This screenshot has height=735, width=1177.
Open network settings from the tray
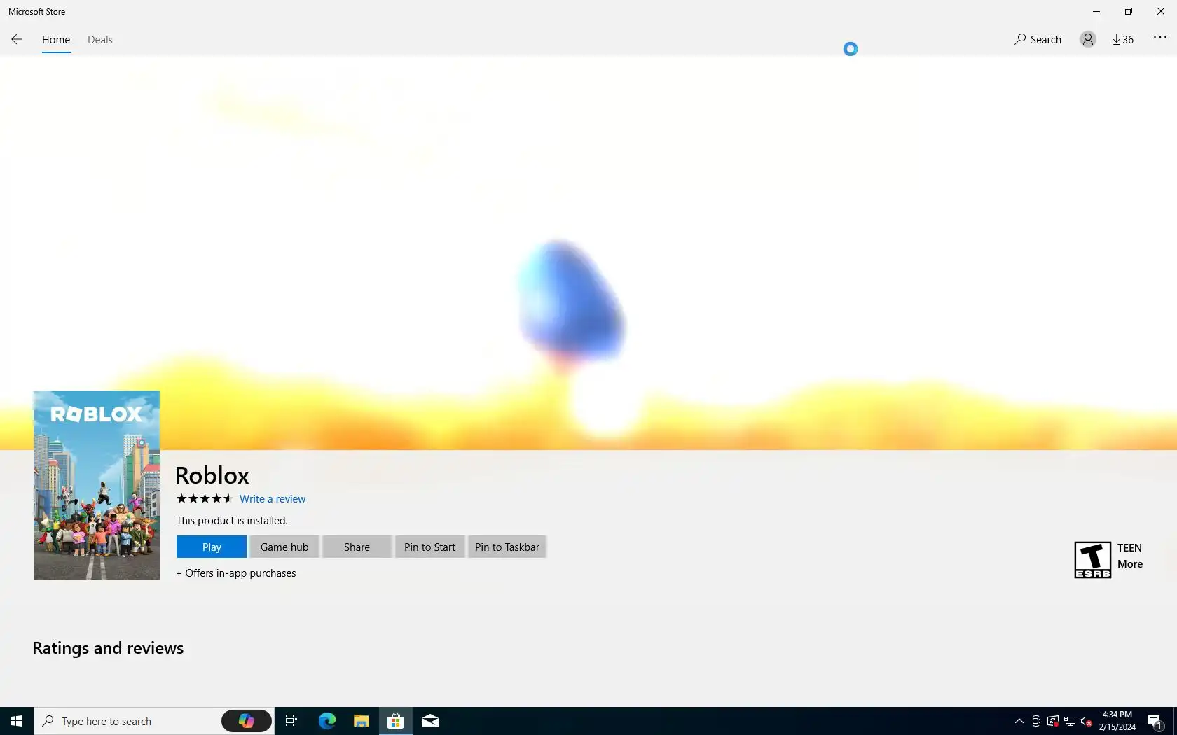[x=1070, y=721]
